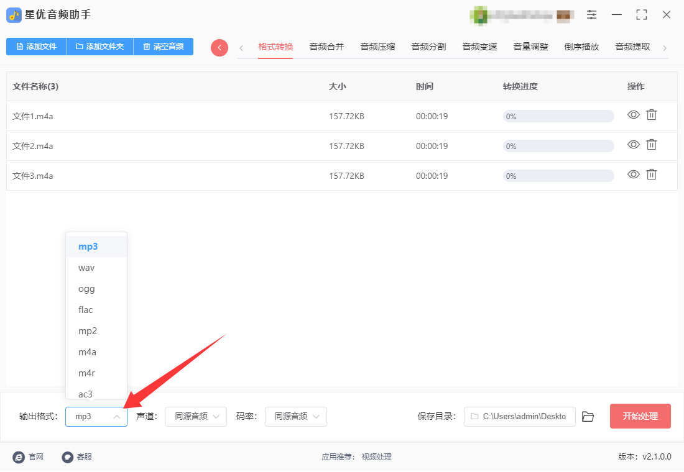
Task: Open the 官网 website link
Action: (x=29, y=456)
